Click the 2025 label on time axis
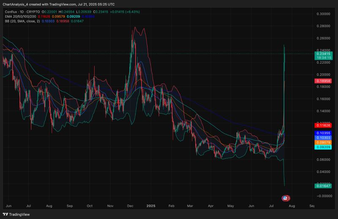The width and height of the screenshot is (338, 219). pos(152,205)
